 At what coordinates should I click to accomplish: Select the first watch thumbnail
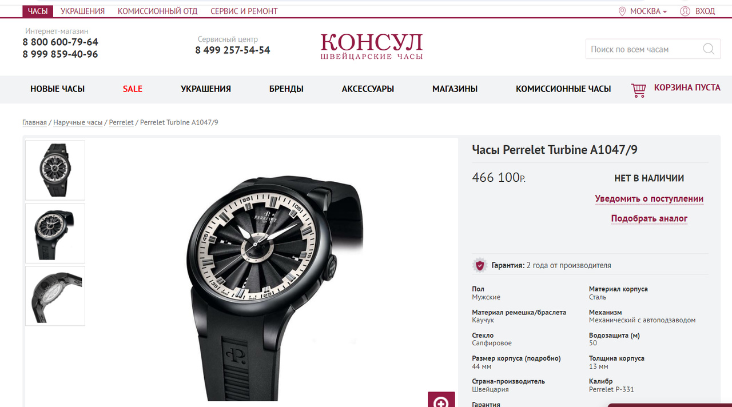tap(55, 170)
